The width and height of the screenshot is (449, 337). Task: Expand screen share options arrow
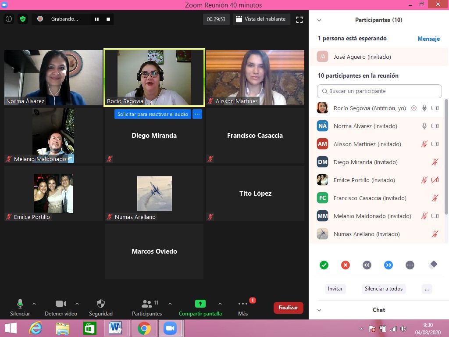tap(220, 304)
